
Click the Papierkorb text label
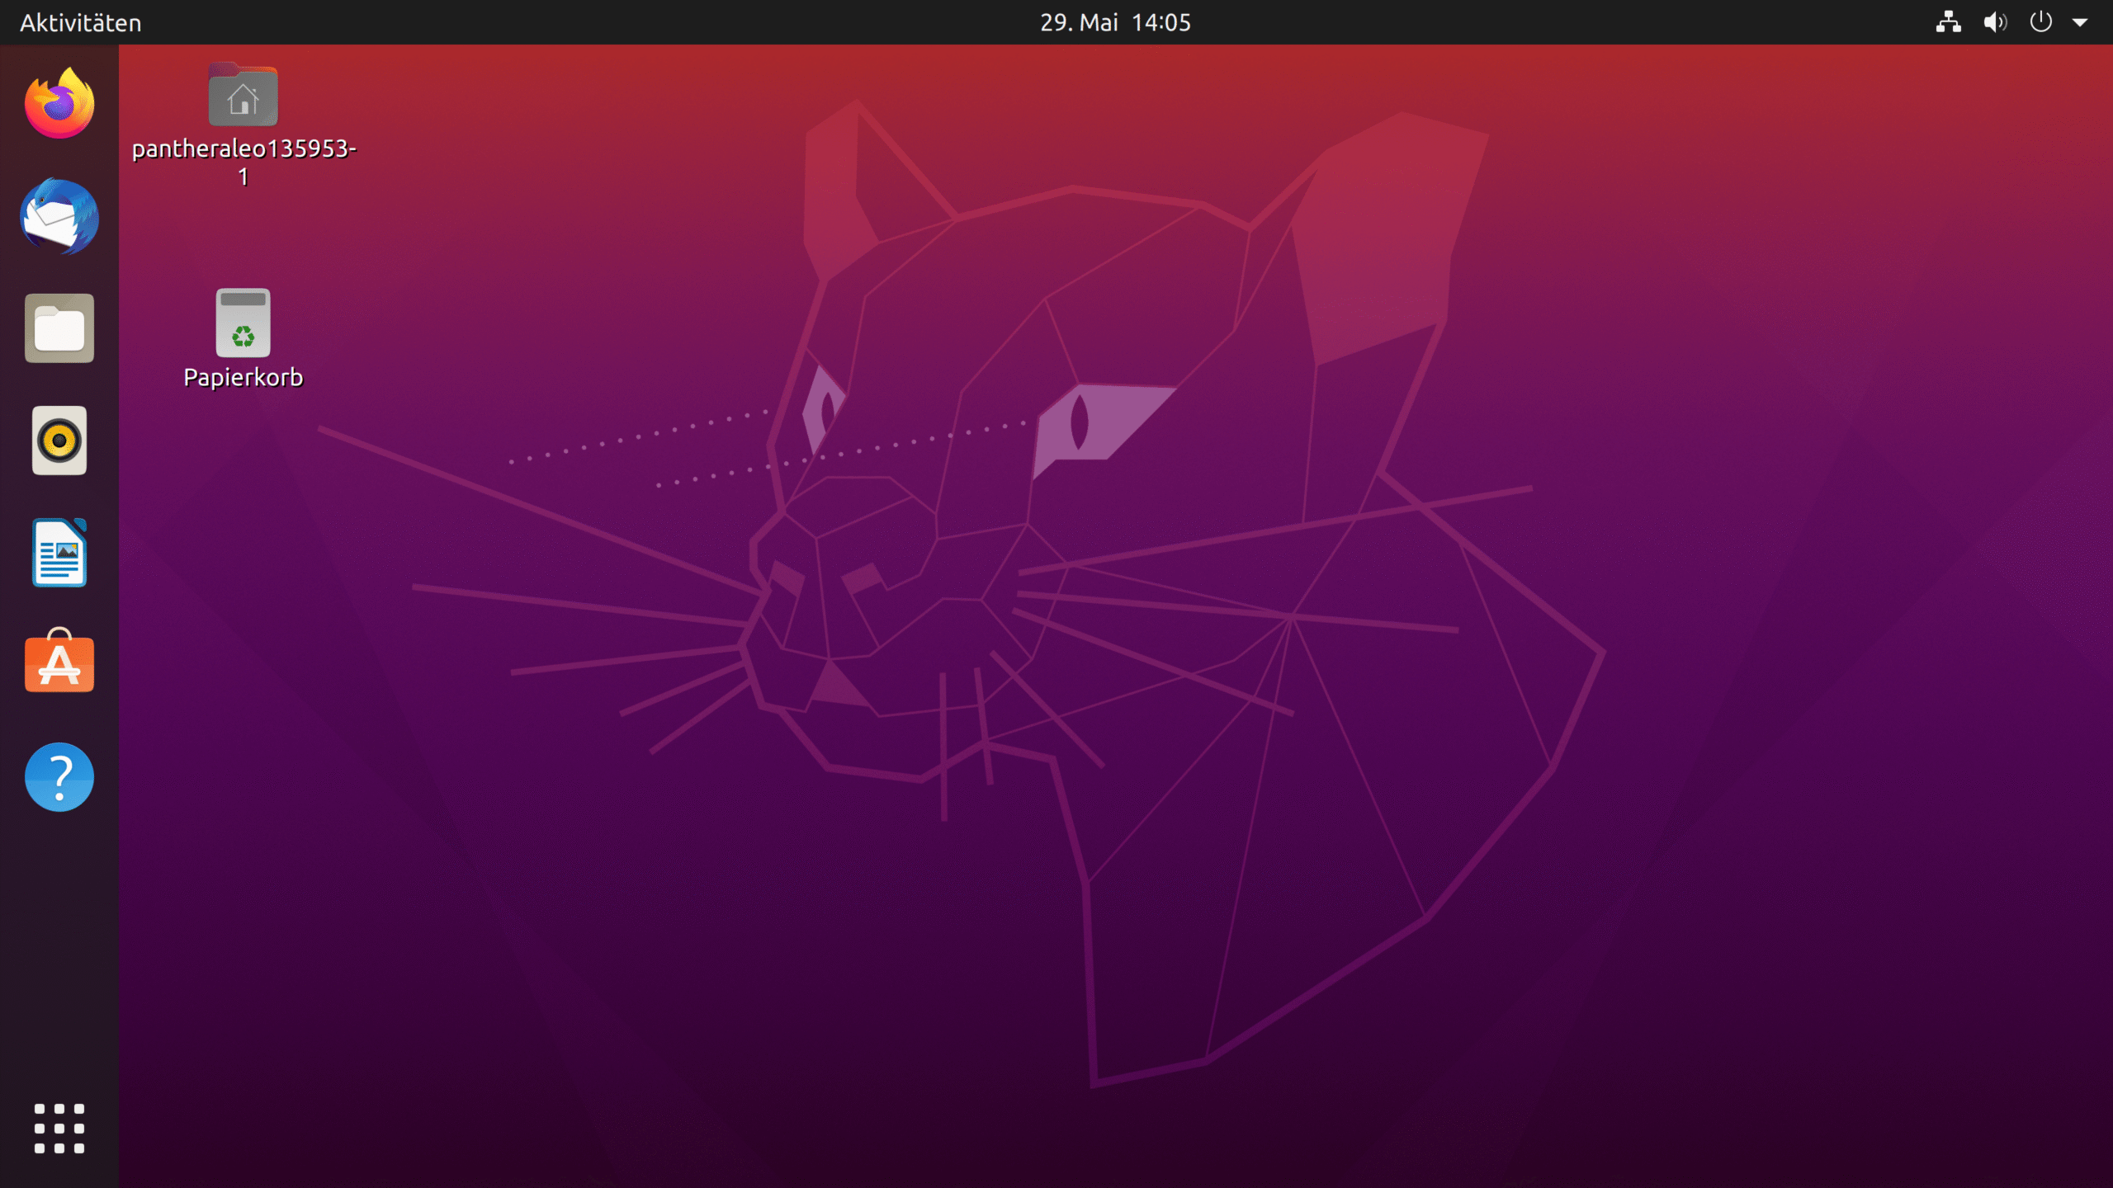[x=243, y=378]
